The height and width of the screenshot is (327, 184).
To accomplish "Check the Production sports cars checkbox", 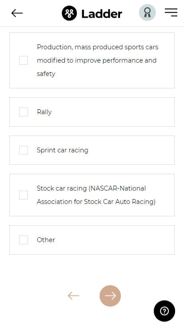I will 24,60.
